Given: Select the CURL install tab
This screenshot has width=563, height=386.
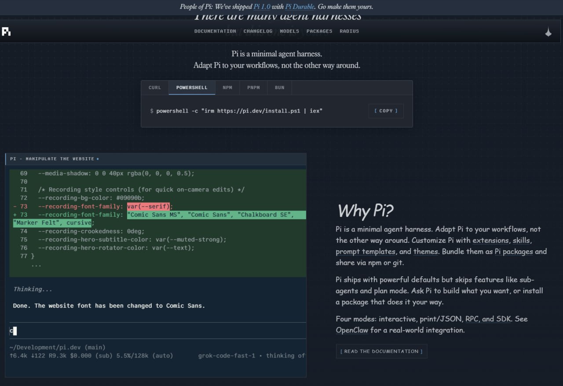Looking at the screenshot, I should pyautogui.click(x=155, y=87).
